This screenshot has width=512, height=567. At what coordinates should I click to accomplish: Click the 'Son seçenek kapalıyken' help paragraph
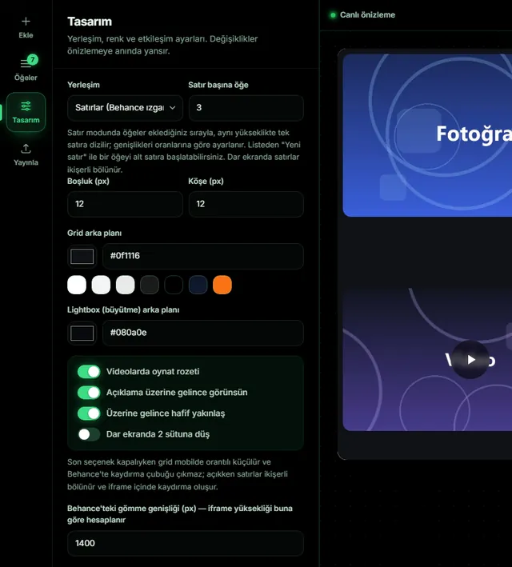point(178,474)
